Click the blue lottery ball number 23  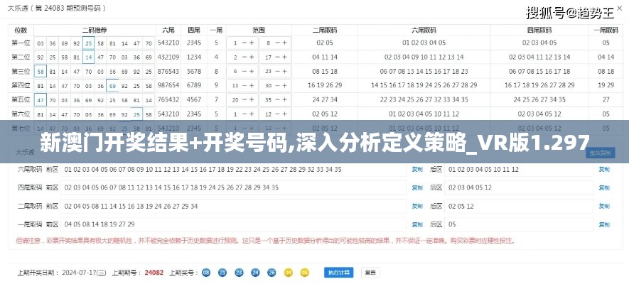coord(240,272)
